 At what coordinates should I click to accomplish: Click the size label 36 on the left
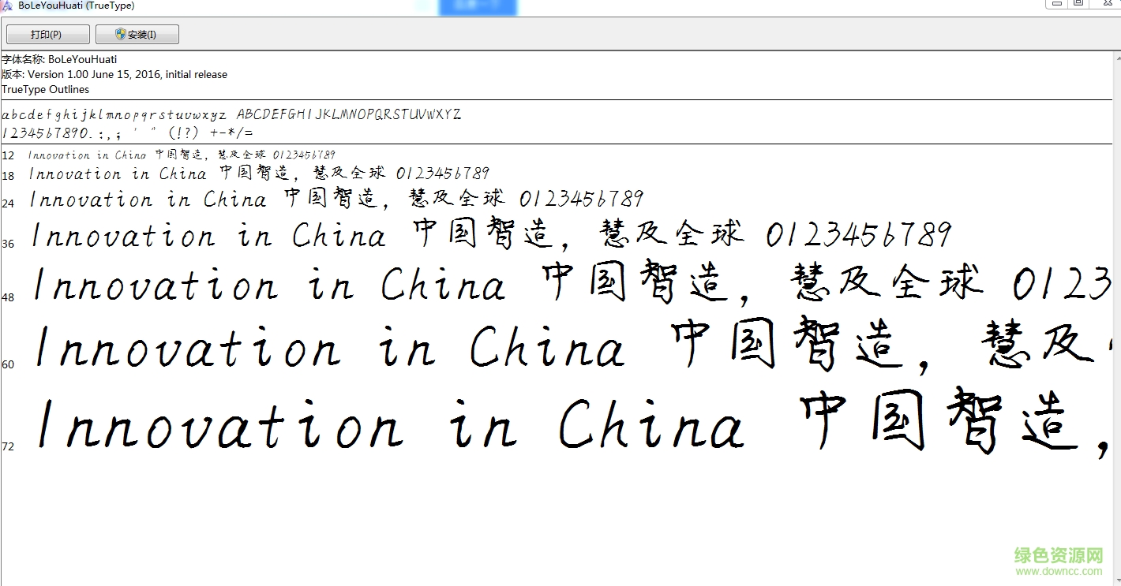click(x=8, y=244)
